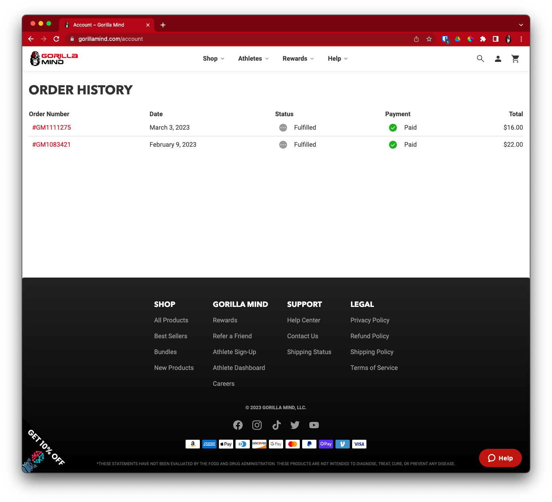552x502 pixels.
Task: Open the shopping cart icon
Action: pos(515,59)
